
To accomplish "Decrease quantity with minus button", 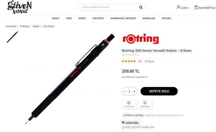I will [125, 91].
